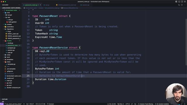187x105 pixels.
Task: Close the password_reset.go tab
Action: tap(40, 5)
